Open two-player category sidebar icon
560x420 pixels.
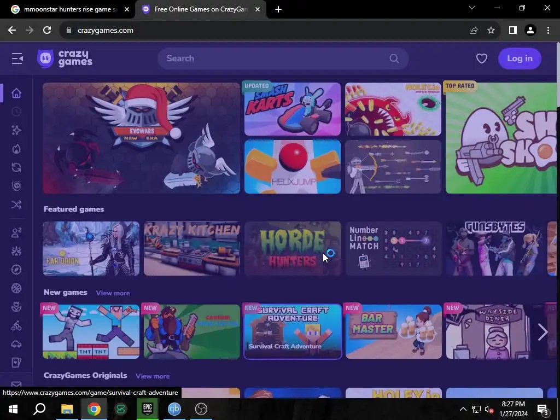click(16, 233)
